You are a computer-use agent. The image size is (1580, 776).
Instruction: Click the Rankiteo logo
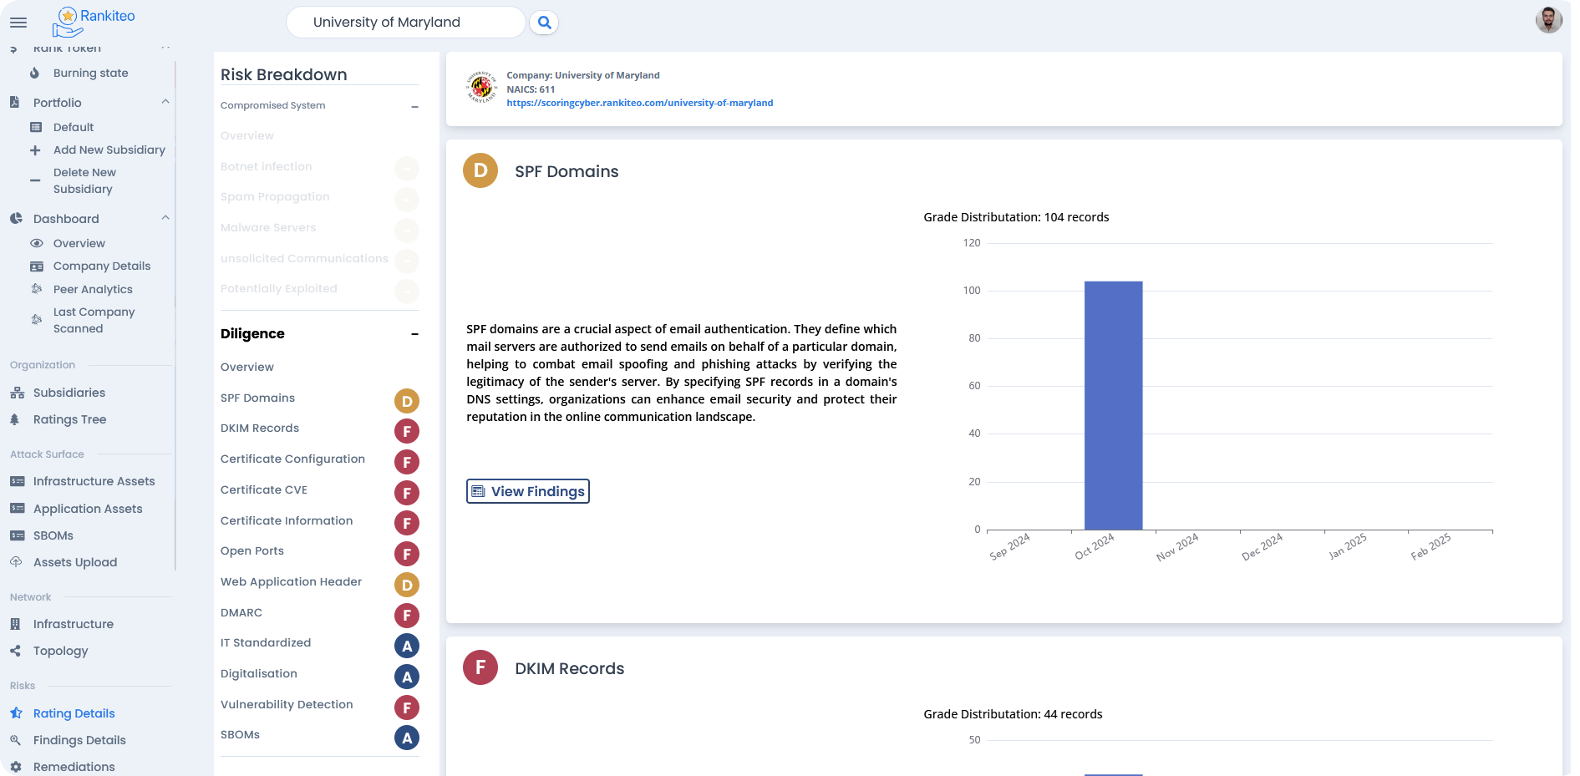pos(93,22)
